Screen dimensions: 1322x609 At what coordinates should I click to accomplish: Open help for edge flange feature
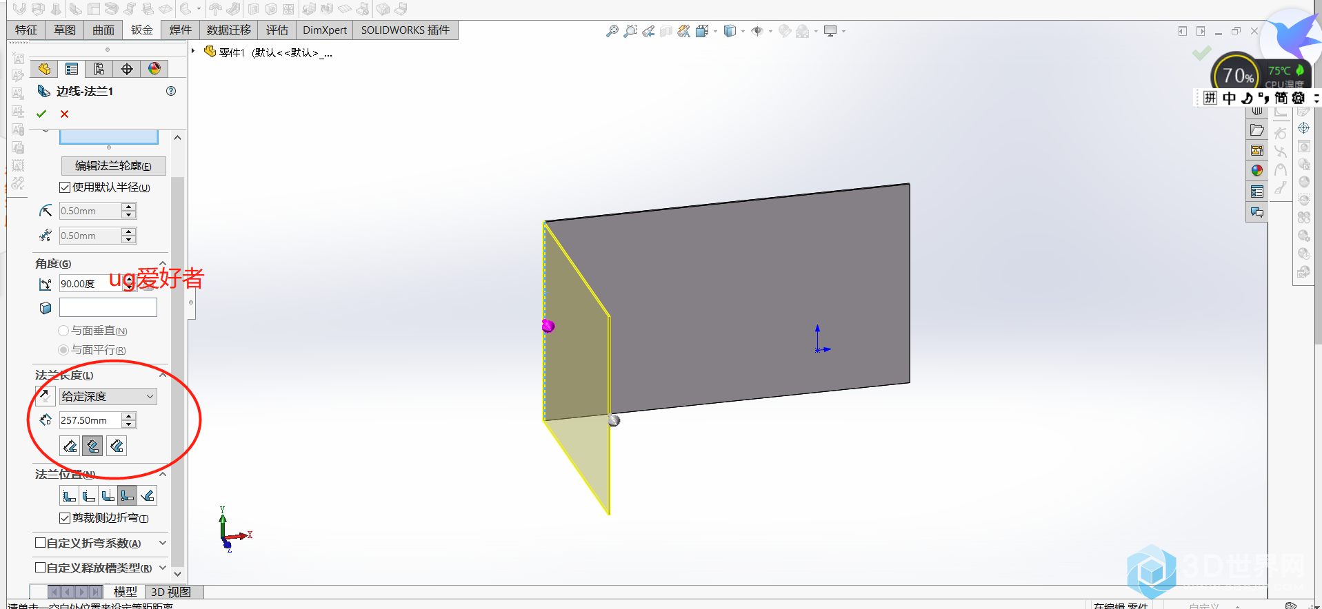click(x=171, y=91)
